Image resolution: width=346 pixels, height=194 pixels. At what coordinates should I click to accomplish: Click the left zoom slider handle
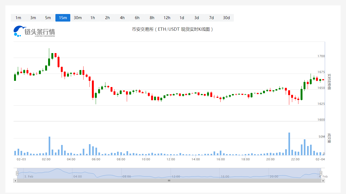(17, 173)
